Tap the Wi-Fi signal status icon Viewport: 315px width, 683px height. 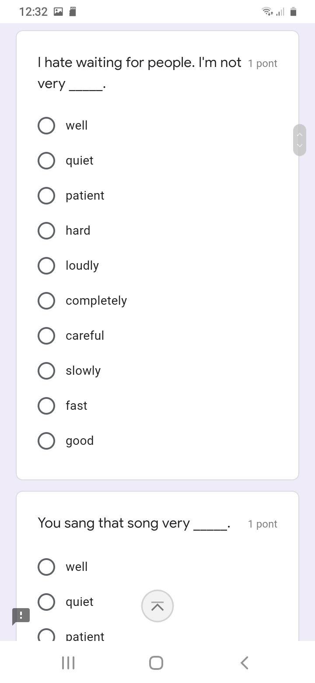[x=267, y=12]
